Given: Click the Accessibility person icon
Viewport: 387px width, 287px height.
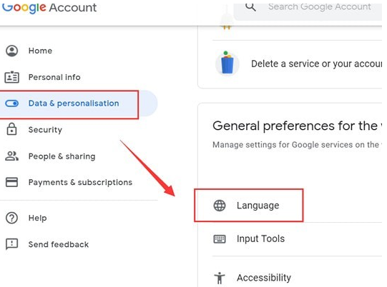Looking at the screenshot, I should [220, 278].
